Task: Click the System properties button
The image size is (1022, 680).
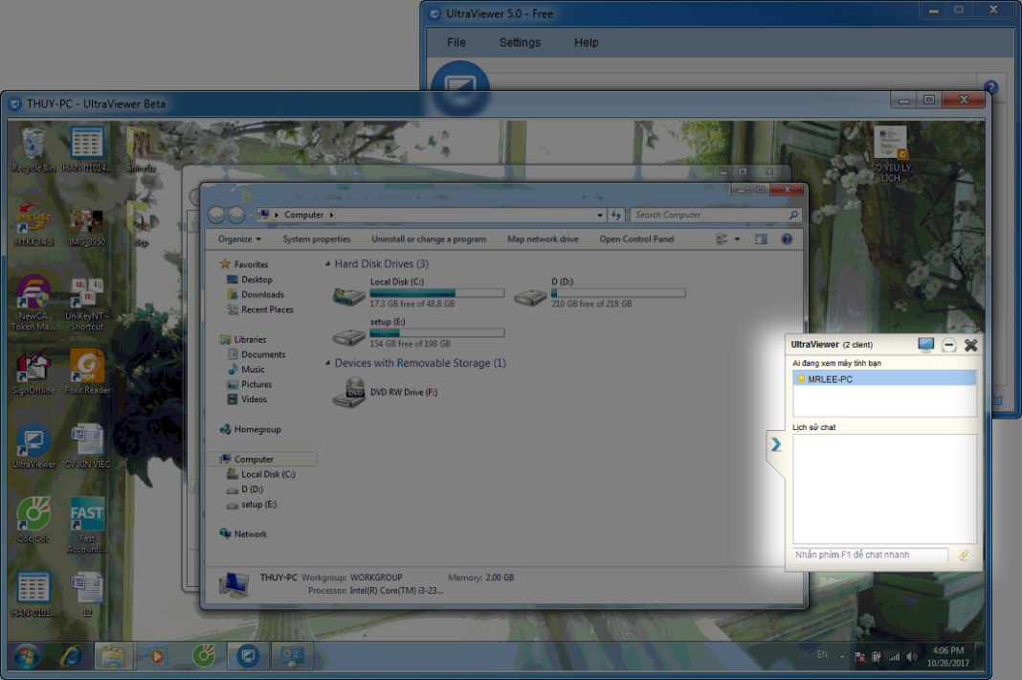Action: coord(317,238)
